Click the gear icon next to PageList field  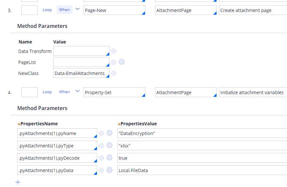click(122, 62)
